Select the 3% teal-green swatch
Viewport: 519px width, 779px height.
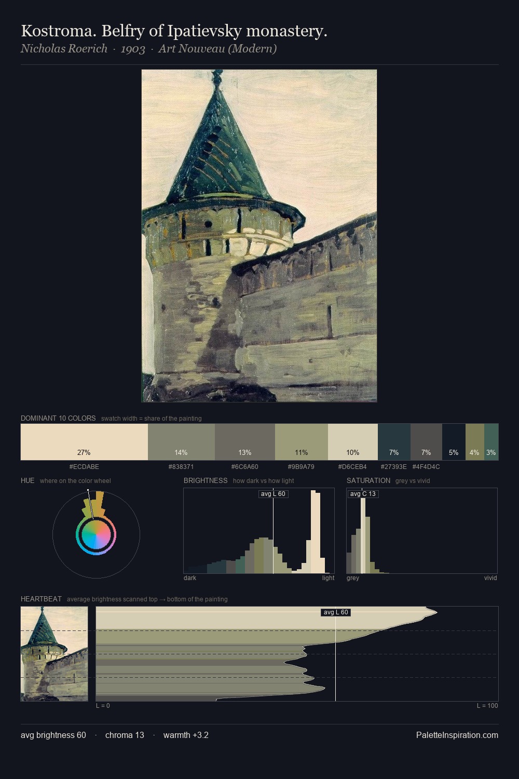[491, 442]
